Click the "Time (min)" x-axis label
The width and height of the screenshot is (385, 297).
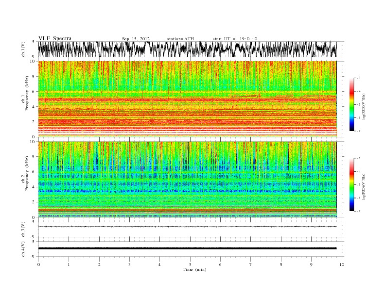tap(194, 269)
